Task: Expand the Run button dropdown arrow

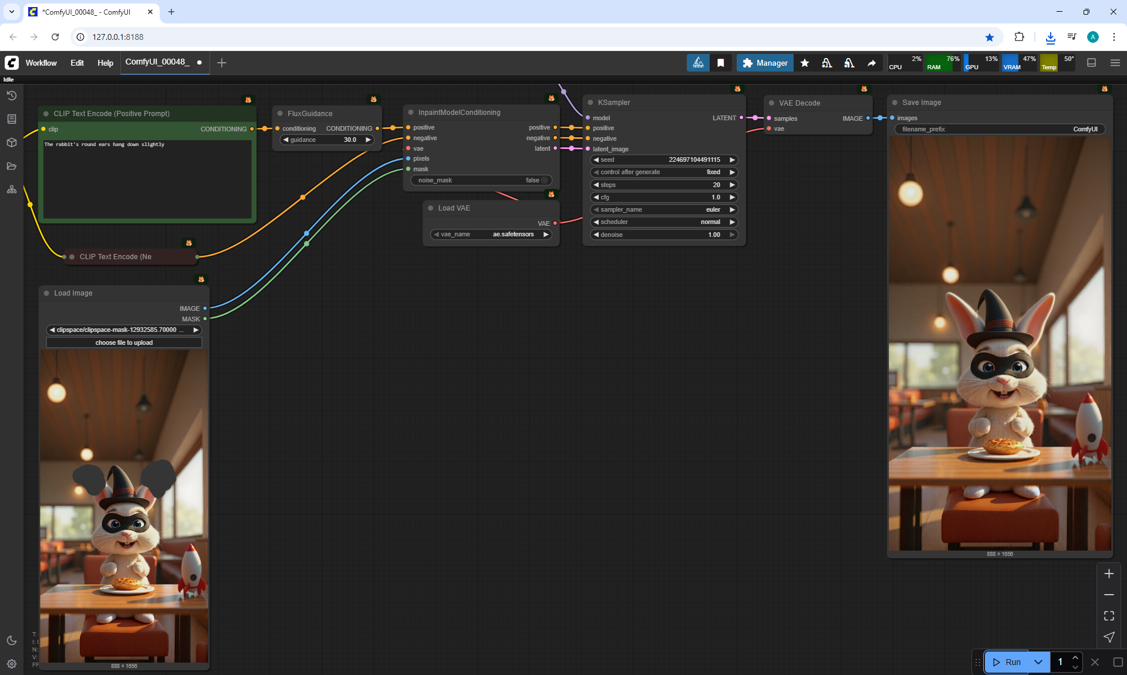Action: (x=1038, y=662)
